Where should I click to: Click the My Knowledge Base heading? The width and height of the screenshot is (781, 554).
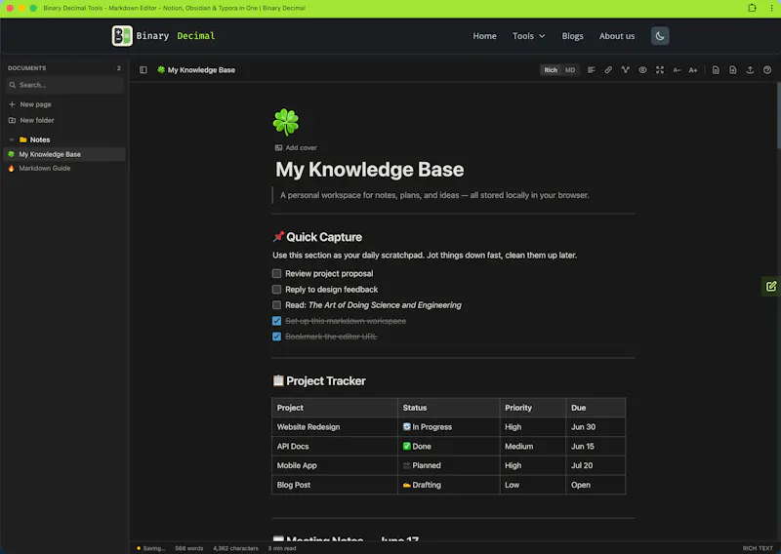(x=370, y=170)
